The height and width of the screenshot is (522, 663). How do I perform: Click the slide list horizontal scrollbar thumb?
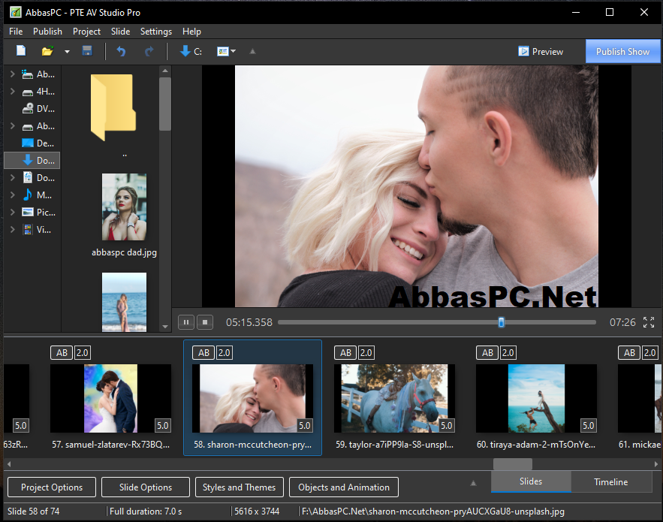[x=513, y=464]
